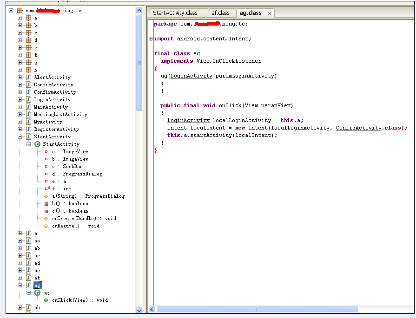This screenshot has height=318, width=416.
Task: Collapse the root package tree node
Action: [x=11, y=10]
